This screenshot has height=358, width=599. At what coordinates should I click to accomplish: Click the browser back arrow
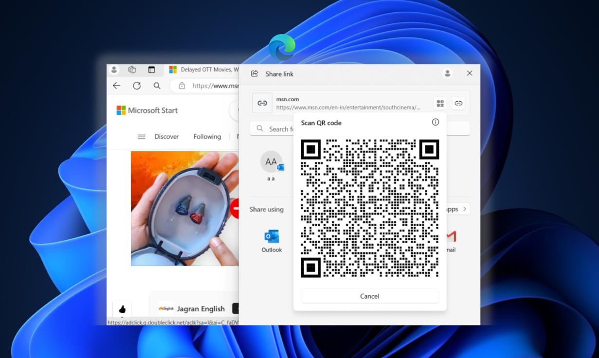[116, 86]
